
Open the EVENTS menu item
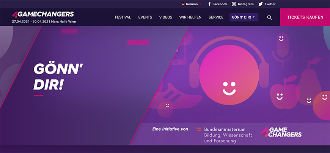145,17
